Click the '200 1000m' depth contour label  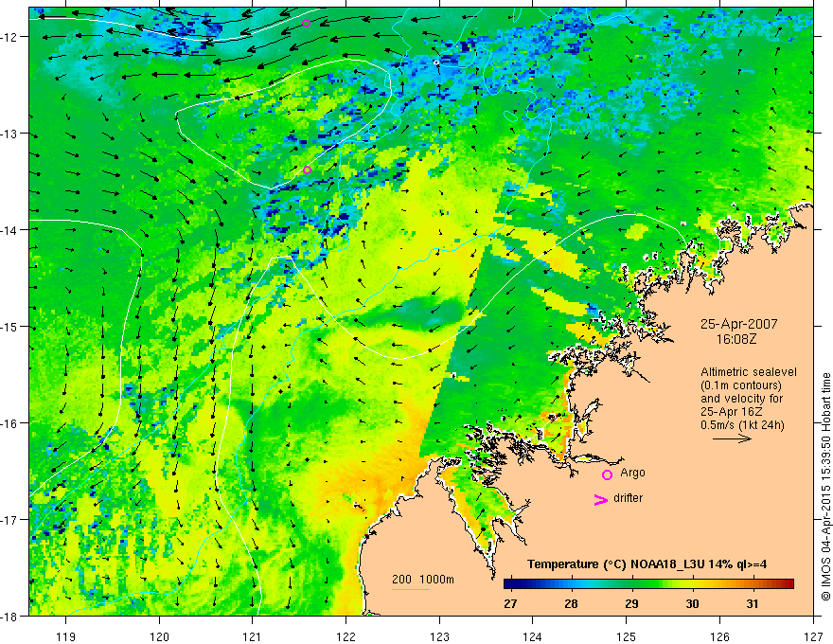coord(423,580)
